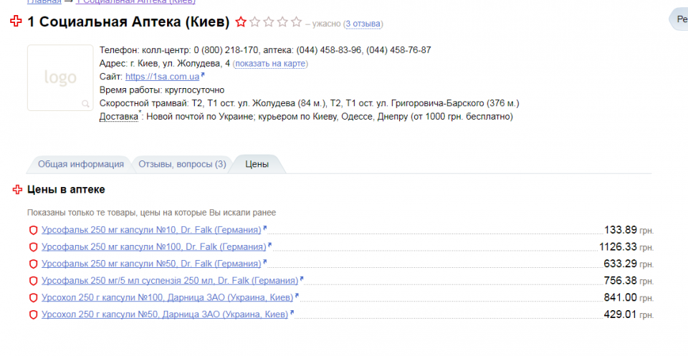Click the red cross icon near pharmacy title
The width and height of the screenshot is (688, 356).
coord(16,22)
